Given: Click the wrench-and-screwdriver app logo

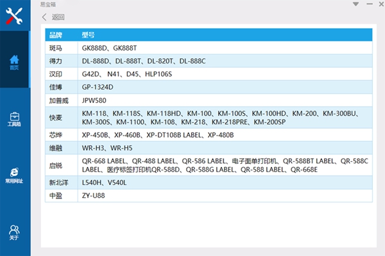Looking at the screenshot, I should (14, 16).
